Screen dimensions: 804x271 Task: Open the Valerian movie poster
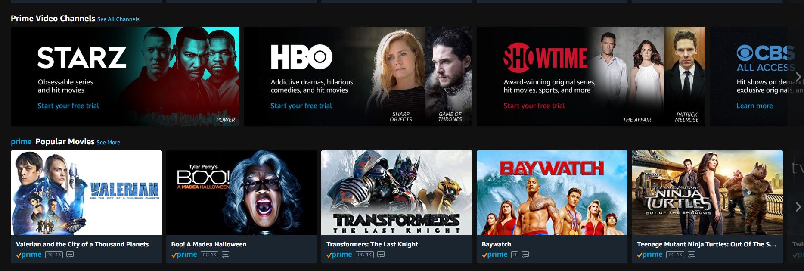86,193
